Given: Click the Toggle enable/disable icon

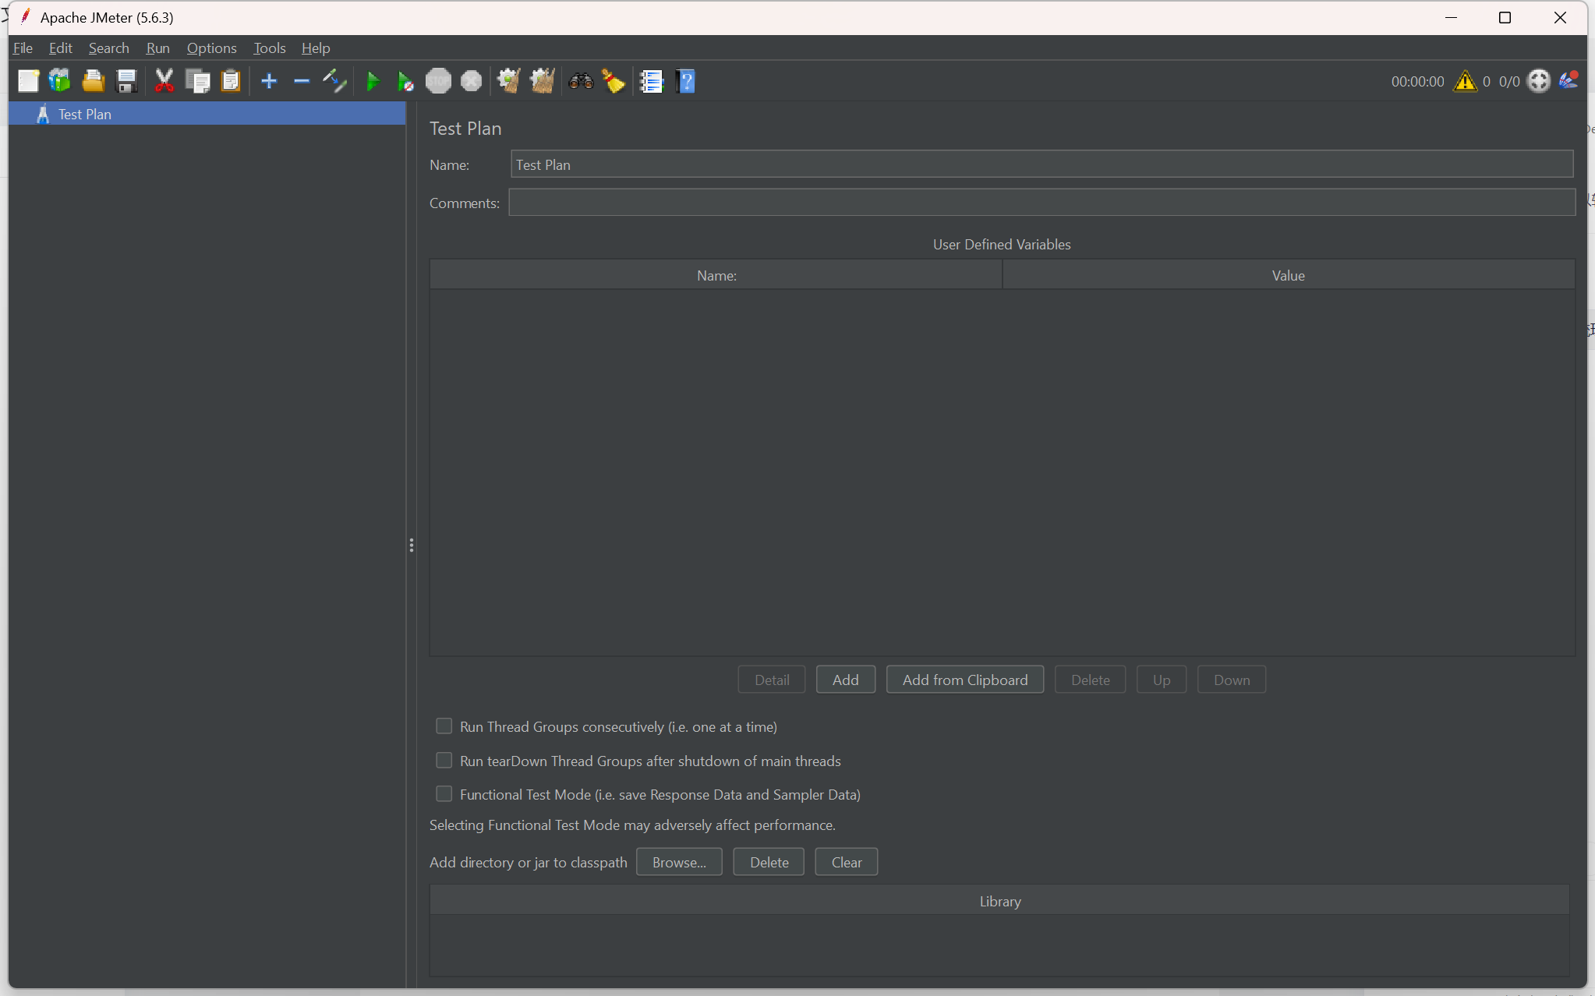Looking at the screenshot, I should click(x=334, y=81).
